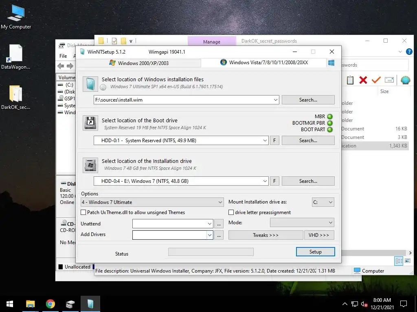
Task: Select the 1,343 KB file row in Explorer
Action: (375, 146)
